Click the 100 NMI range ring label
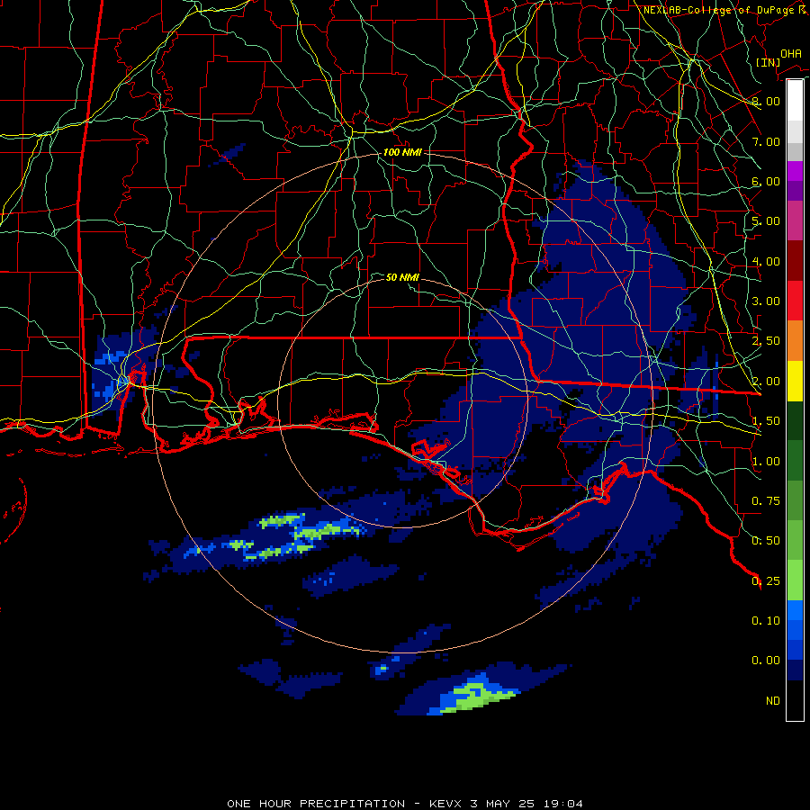This screenshot has width=810, height=810. (x=402, y=152)
